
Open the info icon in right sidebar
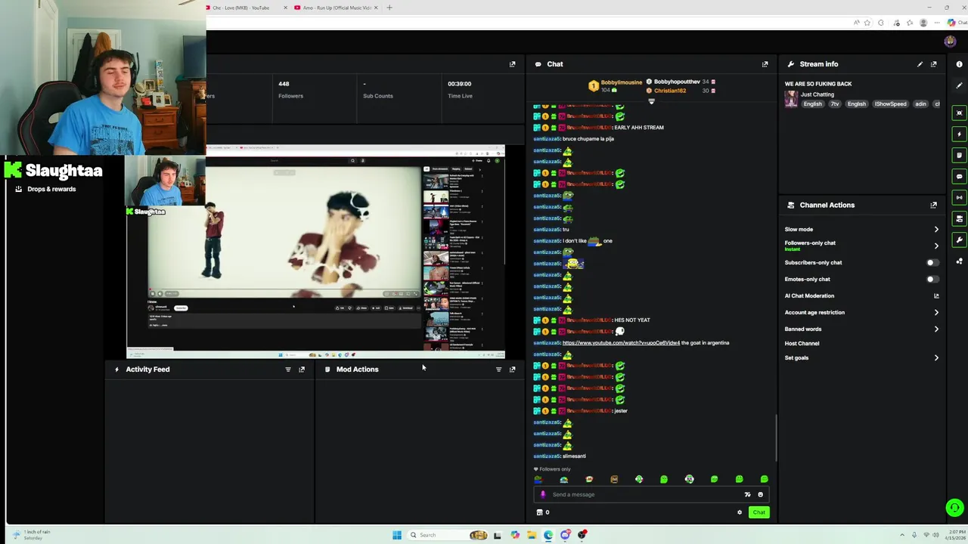point(959,64)
